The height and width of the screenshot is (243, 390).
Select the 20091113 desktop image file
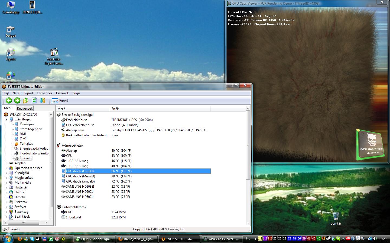pos(32,8)
